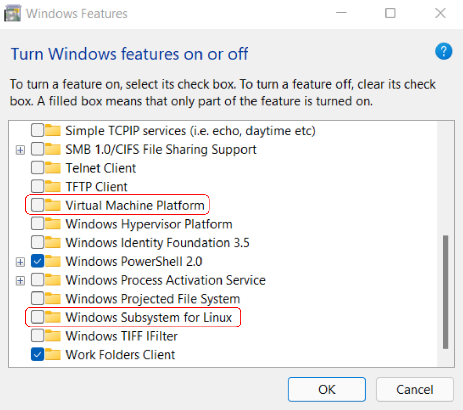Click the Windows Features icon in the title bar

12,13
